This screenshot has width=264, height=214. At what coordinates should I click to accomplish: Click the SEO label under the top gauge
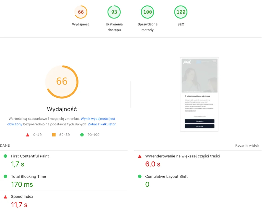(x=181, y=24)
